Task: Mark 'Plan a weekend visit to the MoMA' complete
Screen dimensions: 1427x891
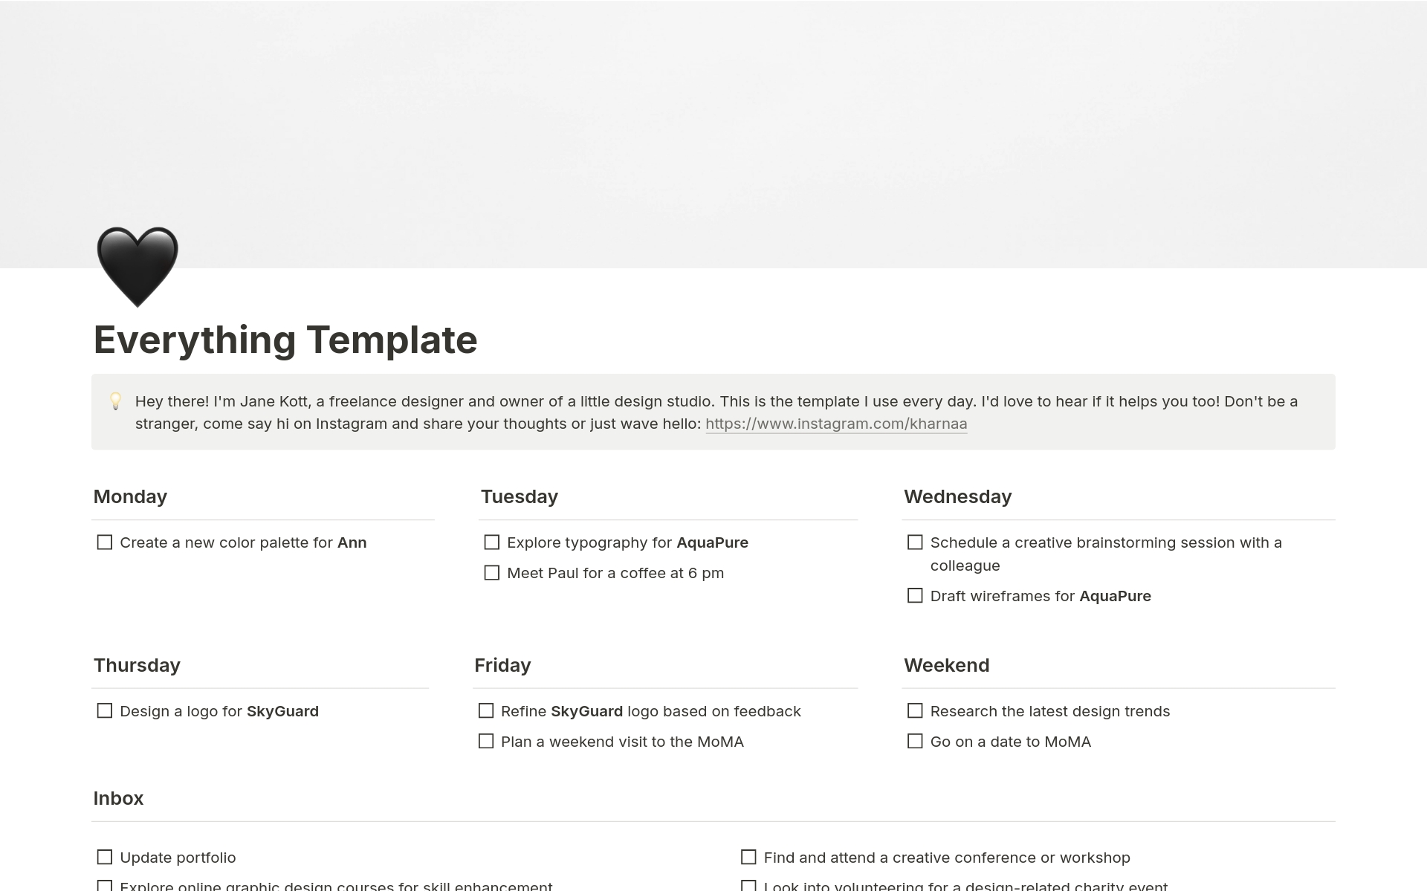Action: (486, 742)
